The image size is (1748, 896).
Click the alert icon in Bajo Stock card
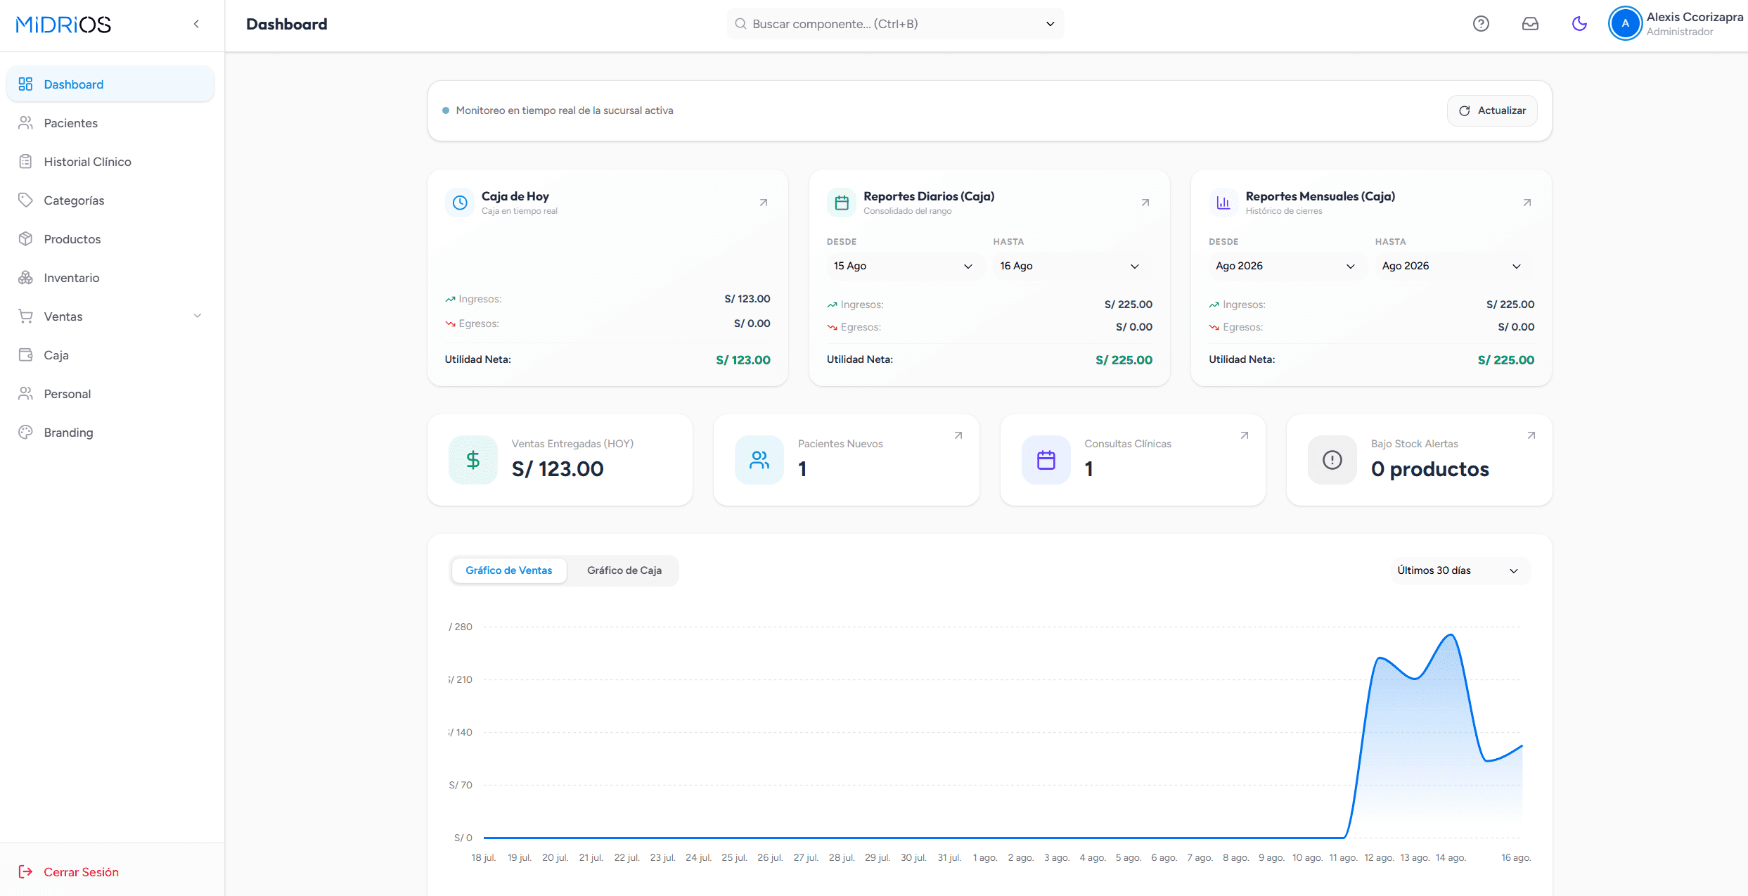coord(1332,460)
